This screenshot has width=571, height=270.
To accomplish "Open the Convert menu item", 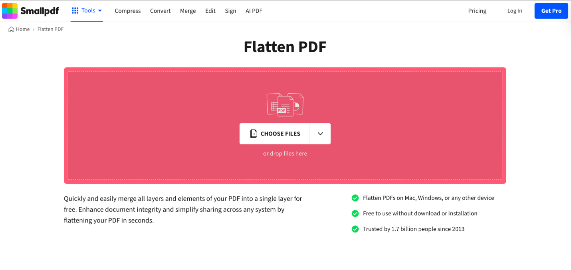I will 160,11.
